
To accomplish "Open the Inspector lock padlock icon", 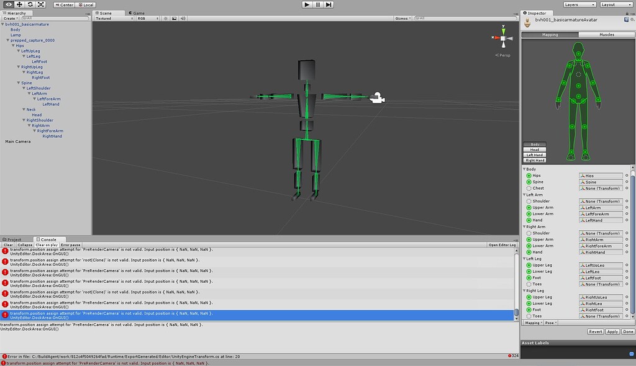I will [x=627, y=13].
